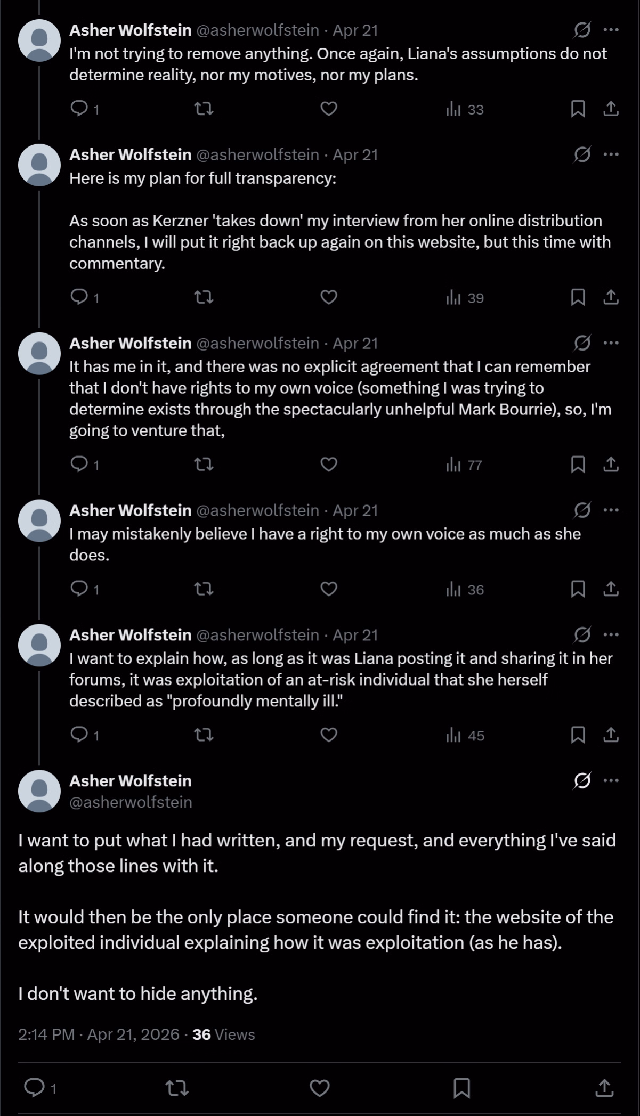Screen dimensions: 640x1116
Task: View the 39 views analytics on second tweet
Action: [465, 298]
